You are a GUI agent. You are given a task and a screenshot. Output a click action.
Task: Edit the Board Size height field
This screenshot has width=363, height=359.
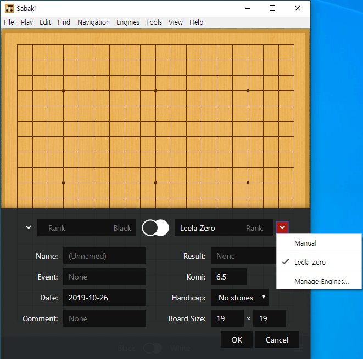tap(270, 318)
